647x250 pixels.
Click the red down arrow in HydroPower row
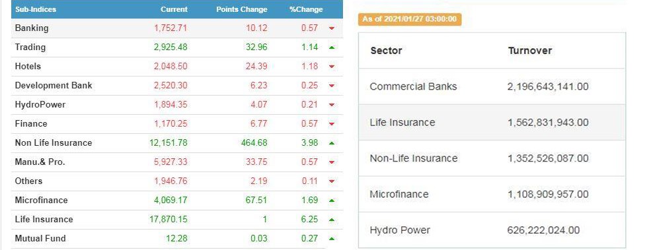(332, 105)
